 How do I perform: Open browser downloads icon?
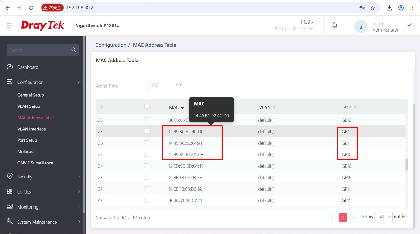click(x=390, y=8)
